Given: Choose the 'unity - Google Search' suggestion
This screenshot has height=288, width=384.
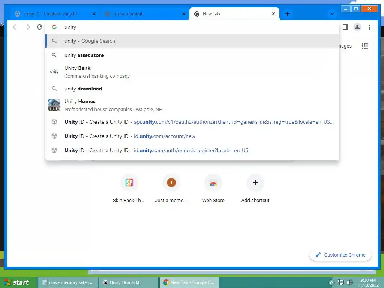Looking at the screenshot, I should 192,41.
